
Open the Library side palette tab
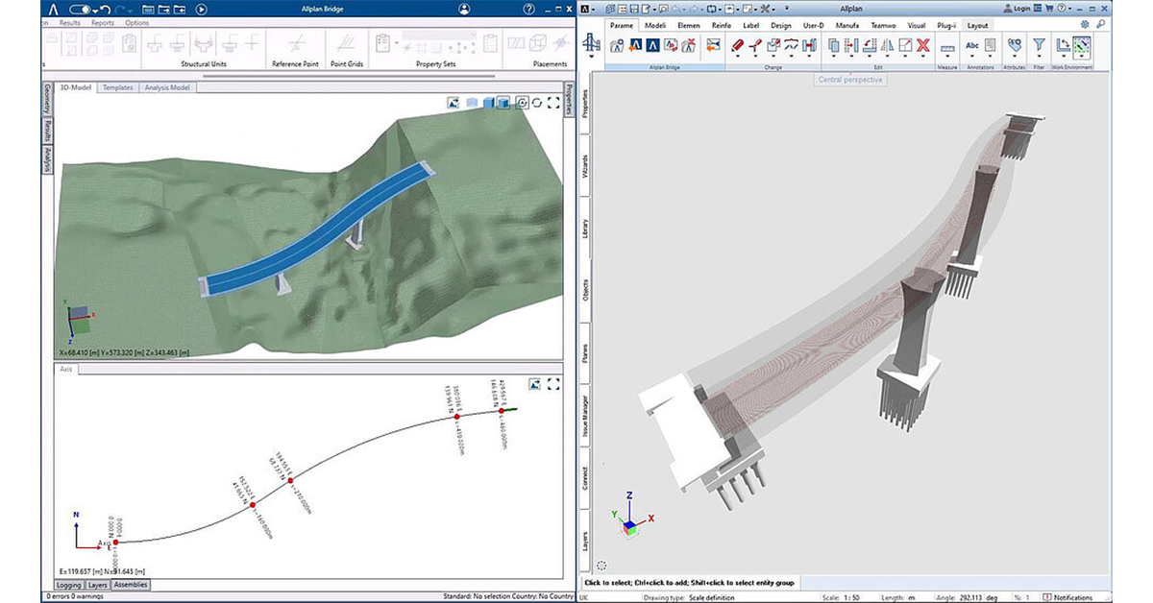[x=586, y=229]
